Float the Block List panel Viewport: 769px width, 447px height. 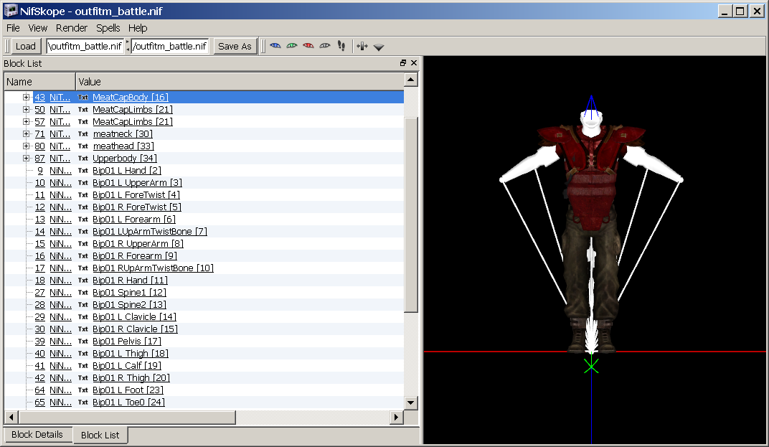pos(403,63)
